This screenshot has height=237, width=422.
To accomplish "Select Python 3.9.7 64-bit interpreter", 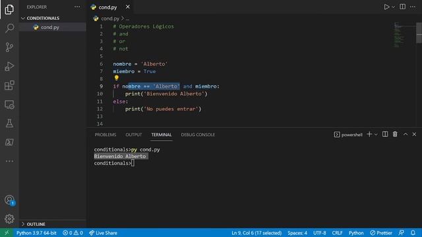I will (36, 233).
